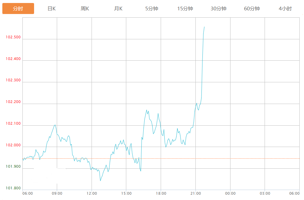Open the 30分钟 interval tab
This screenshot has width=304, height=200.
218,9
